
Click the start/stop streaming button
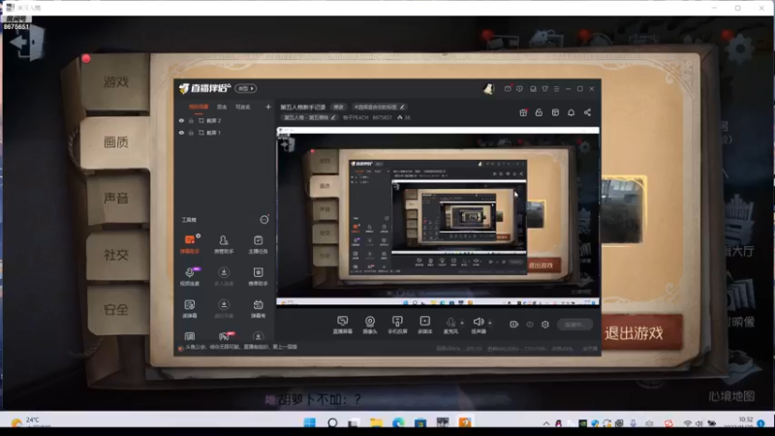pos(574,325)
